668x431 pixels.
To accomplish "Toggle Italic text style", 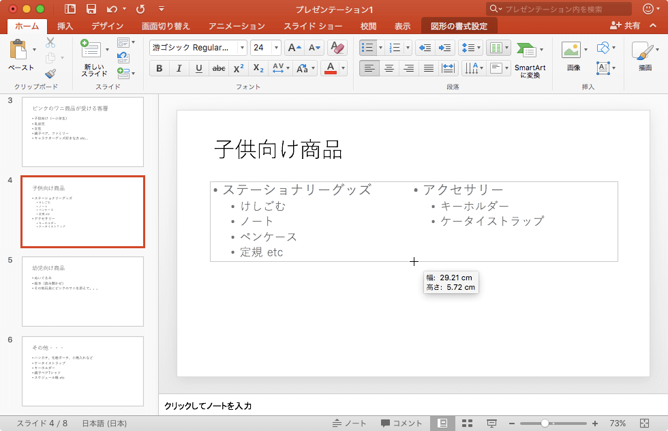I will pyautogui.click(x=179, y=68).
